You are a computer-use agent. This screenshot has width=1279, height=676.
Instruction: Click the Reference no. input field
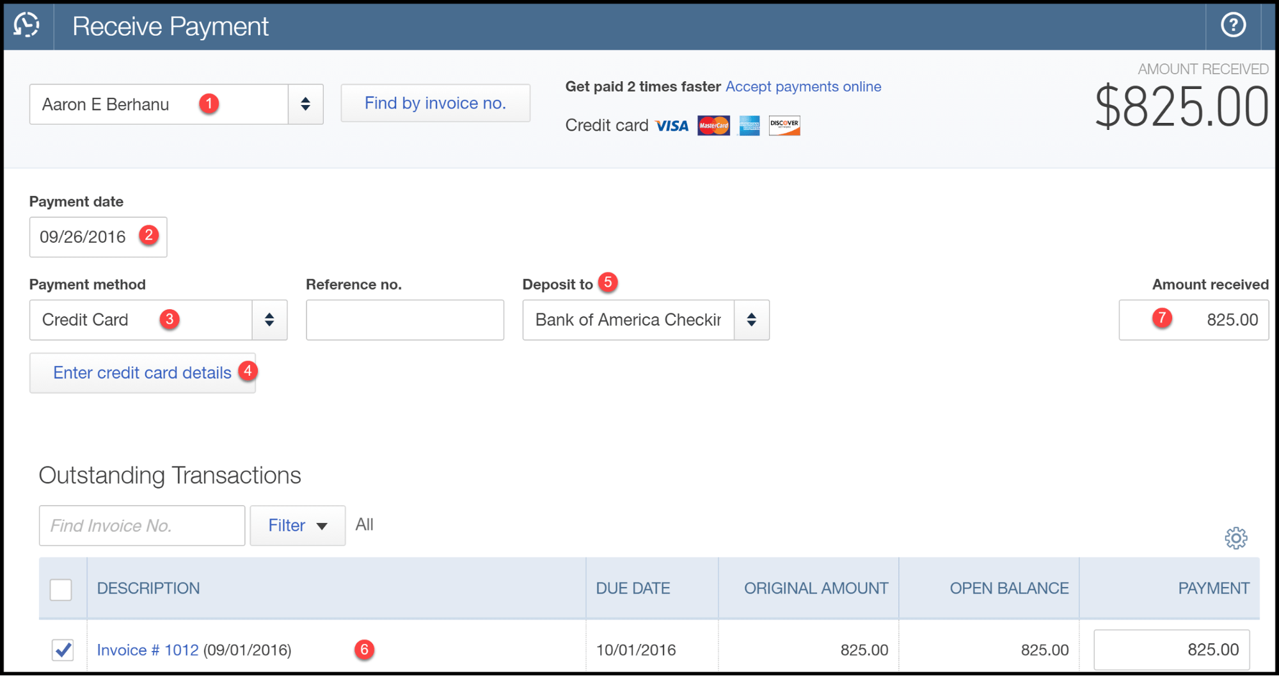point(404,319)
